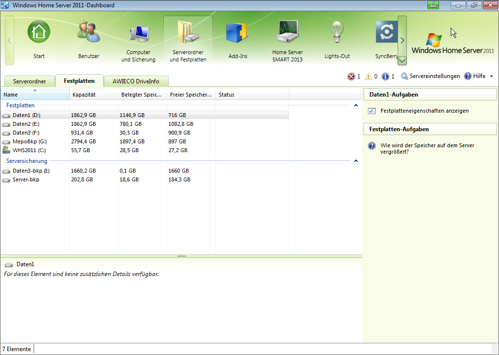The height and width of the screenshot is (355, 499).
Task: Click the MepoBkp (G:) drive icon
Action: point(6,142)
